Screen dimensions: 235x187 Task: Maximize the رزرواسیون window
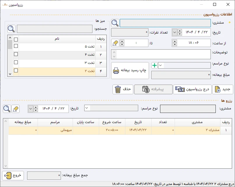[215, 4]
